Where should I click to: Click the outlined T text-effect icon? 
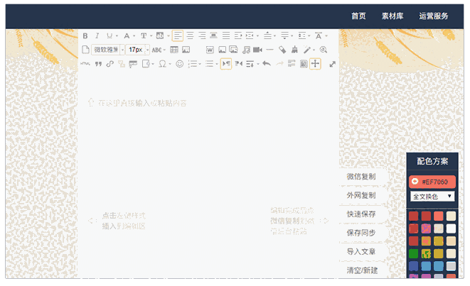(x=144, y=36)
